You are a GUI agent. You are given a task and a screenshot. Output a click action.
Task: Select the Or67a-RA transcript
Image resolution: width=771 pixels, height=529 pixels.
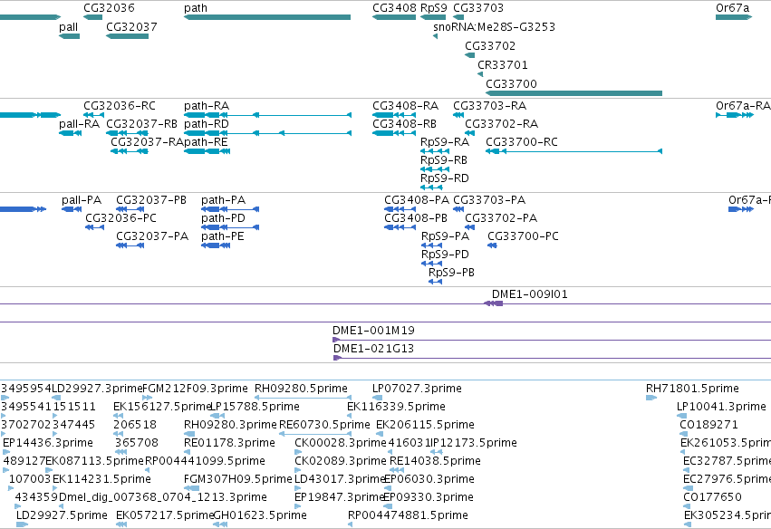pyautogui.click(x=735, y=115)
